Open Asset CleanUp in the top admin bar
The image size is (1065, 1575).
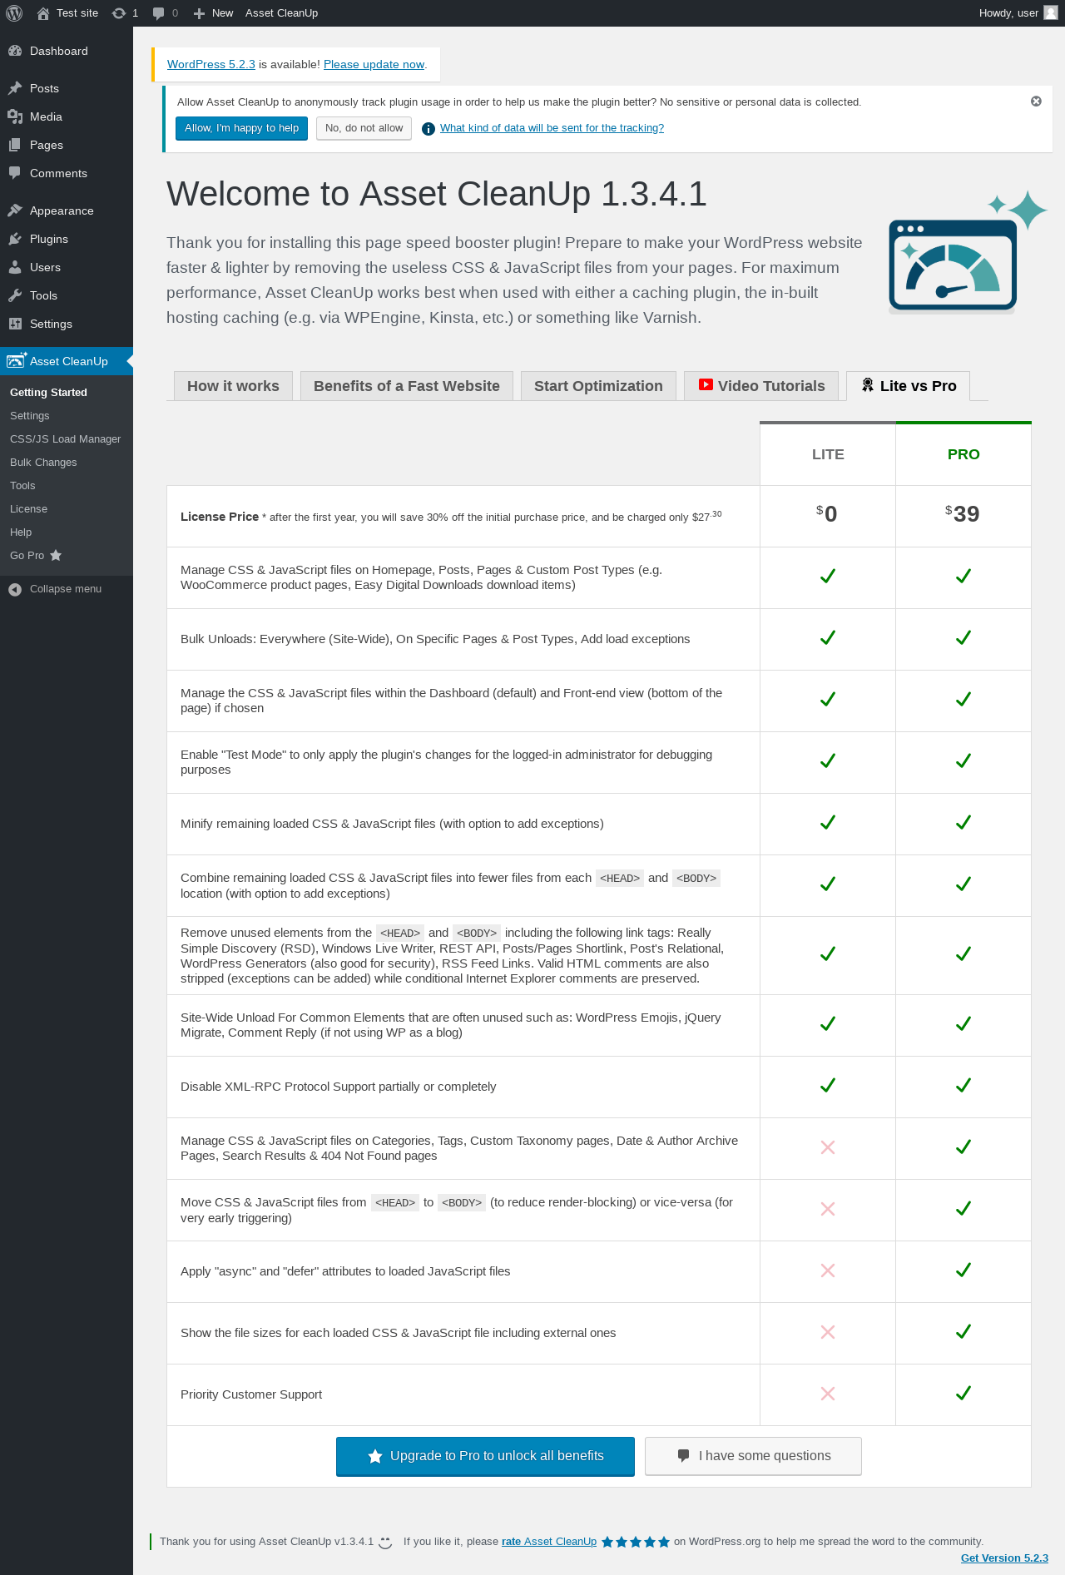(x=281, y=13)
